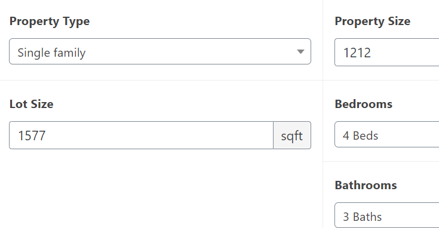
Task: Click the Bathrooms label
Action: pyautogui.click(x=366, y=185)
